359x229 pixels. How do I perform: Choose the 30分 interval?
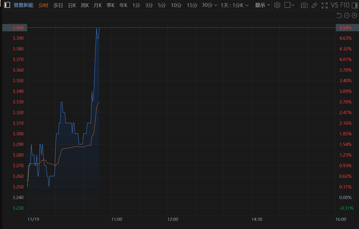207,5
